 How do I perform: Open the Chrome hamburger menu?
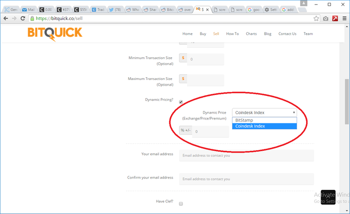tap(344, 19)
